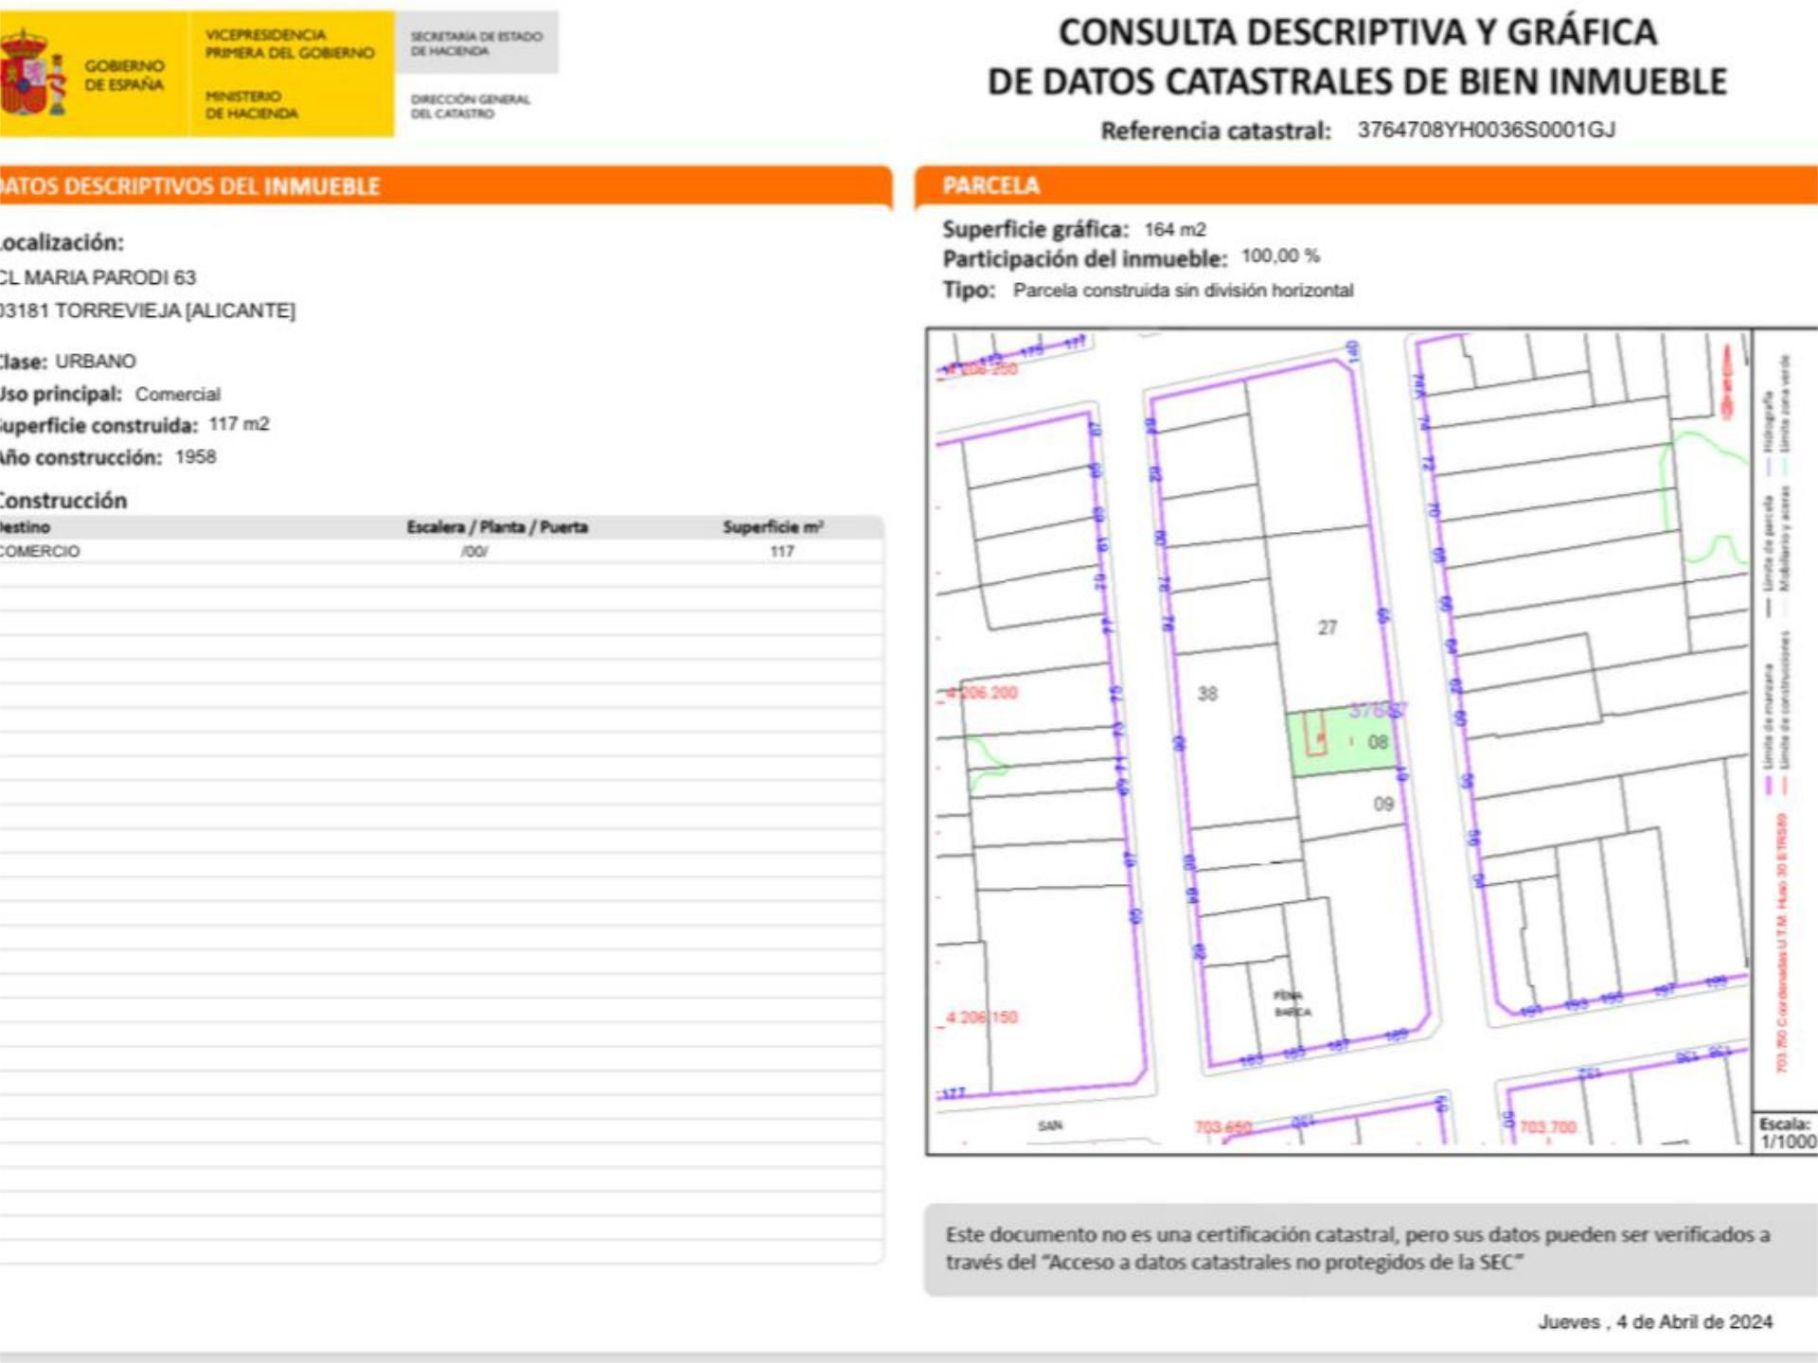
Task: Click the 'Localización:' label
Action: tap(62, 242)
